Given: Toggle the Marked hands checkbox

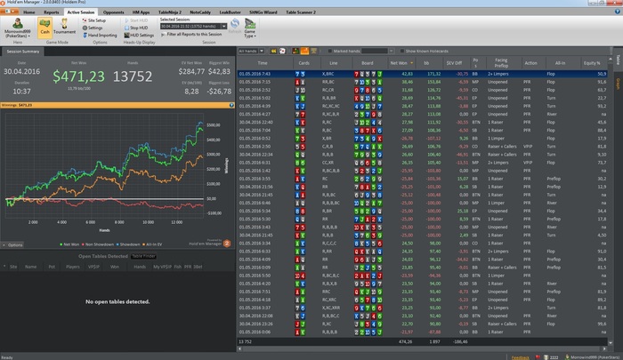Looking at the screenshot, I should pos(330,51).
